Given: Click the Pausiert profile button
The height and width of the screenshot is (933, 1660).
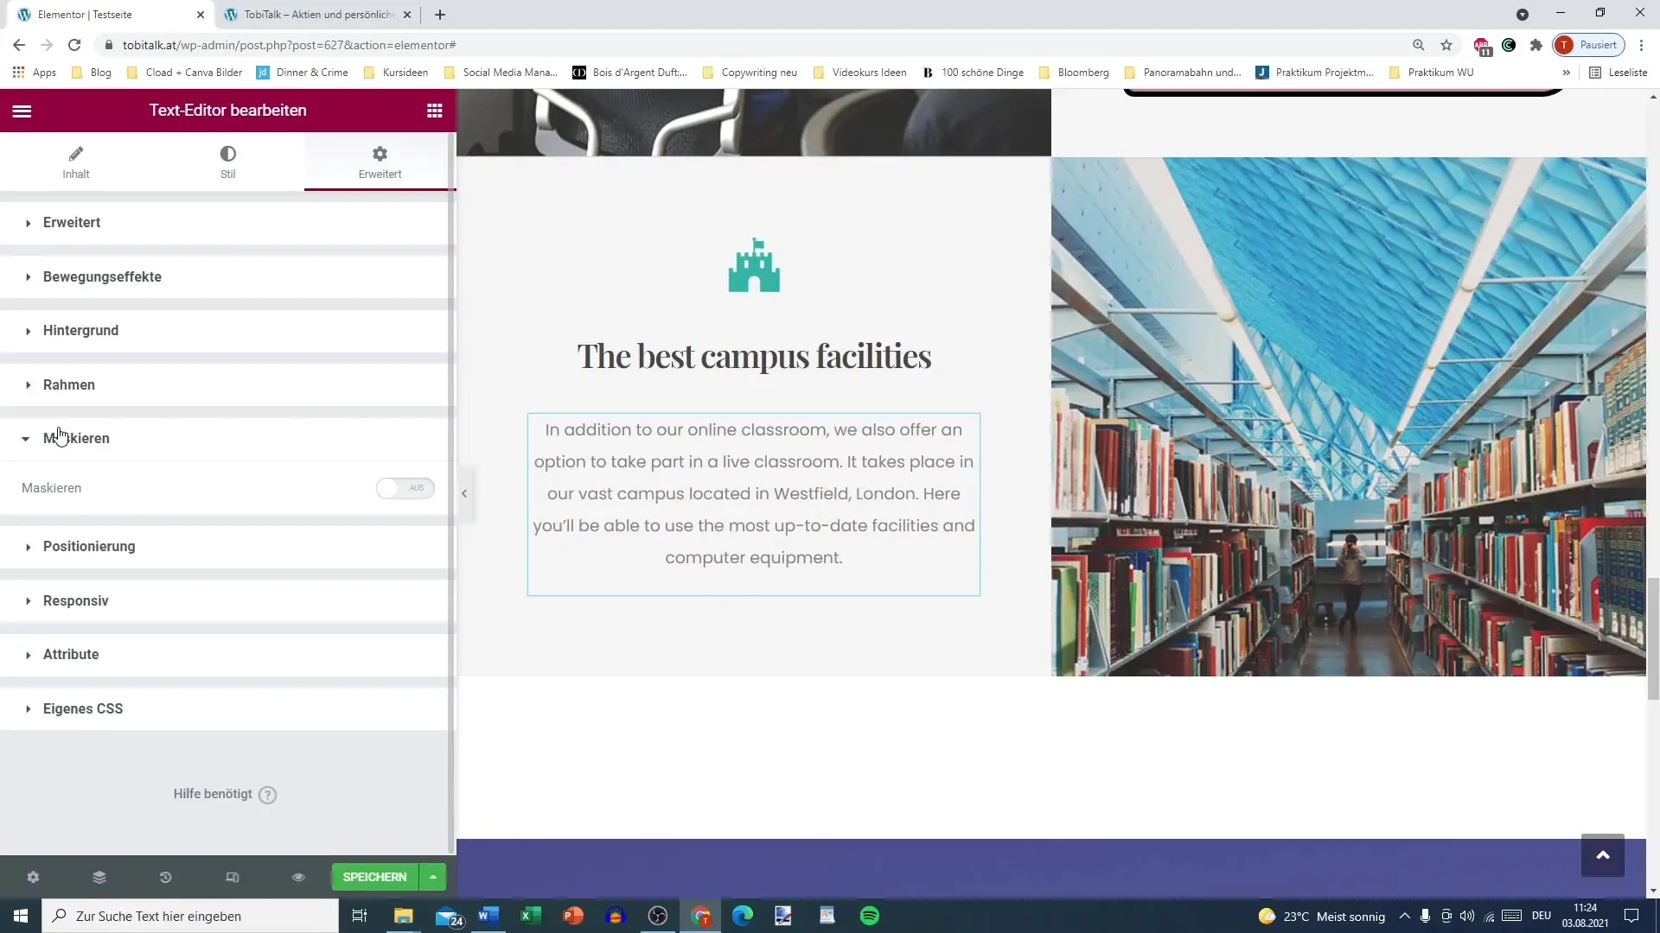Looking at the screenshot, I should click(1589, 45).
